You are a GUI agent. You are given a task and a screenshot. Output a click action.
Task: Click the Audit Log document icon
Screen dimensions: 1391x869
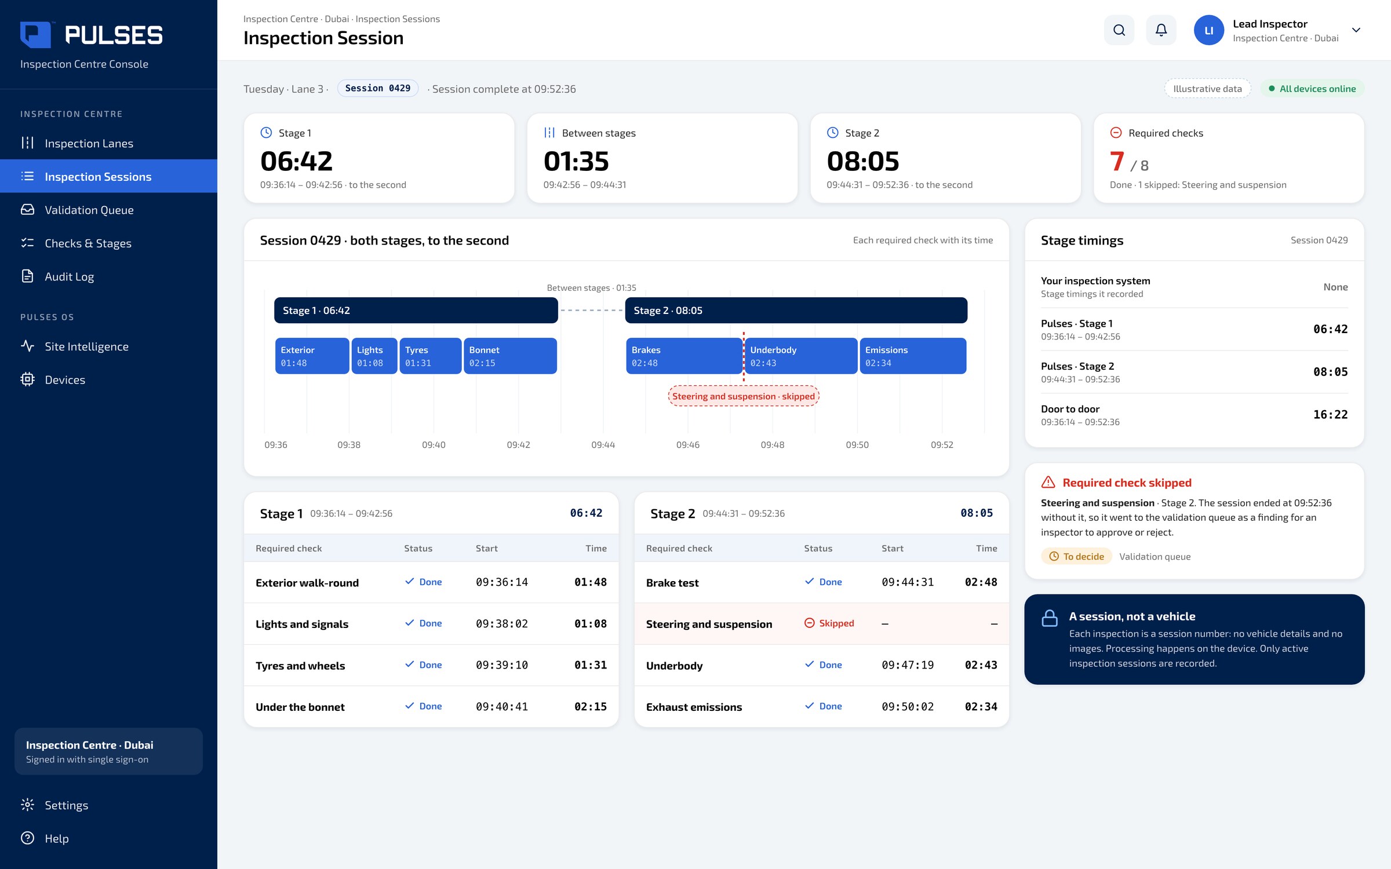(x=27, y=276)
